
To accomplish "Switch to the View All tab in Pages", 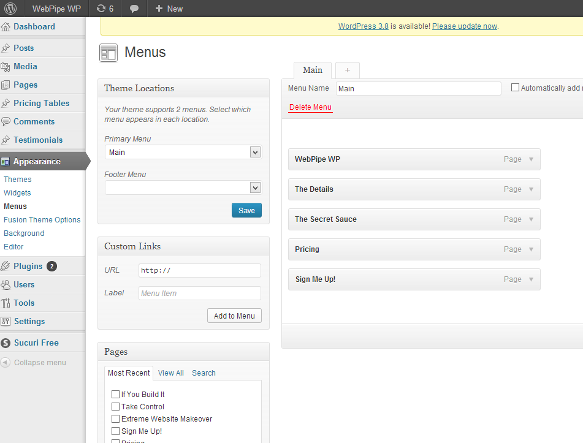I will tap(170, 373).
